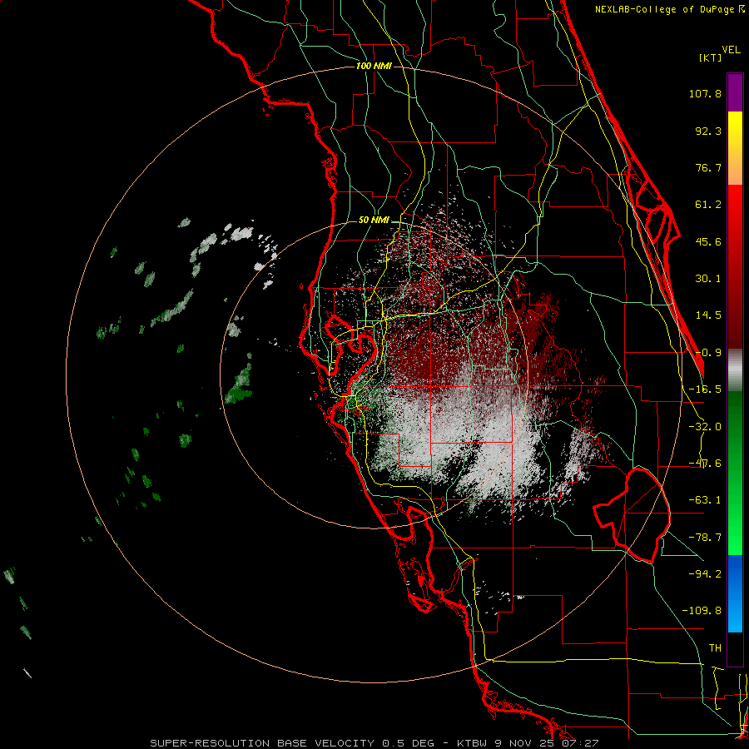Select the -63.1 scale value

pyautogui.click(x=705, y=500)
